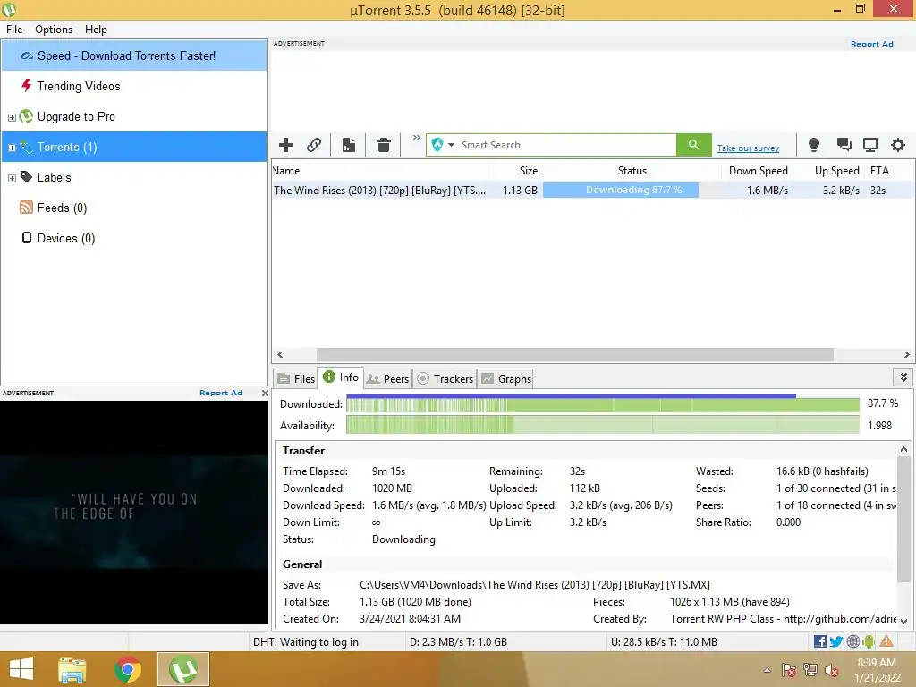
Task: Switch to the Info tab
Action: 341,377
